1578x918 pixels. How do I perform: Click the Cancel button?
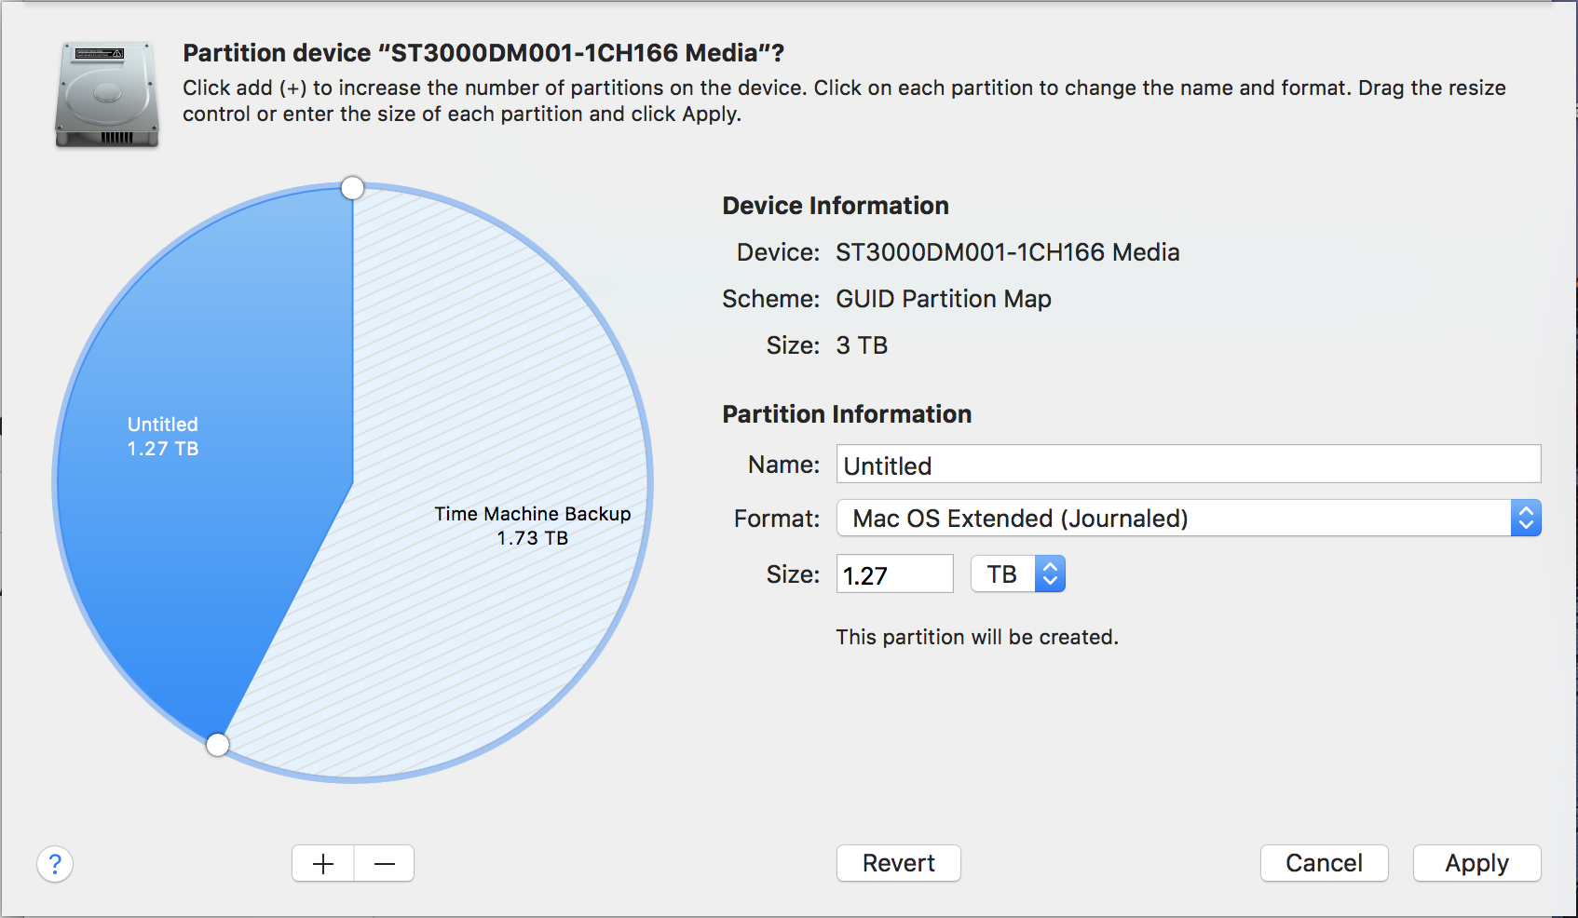pyautogui.click(x=1325, y=863)
